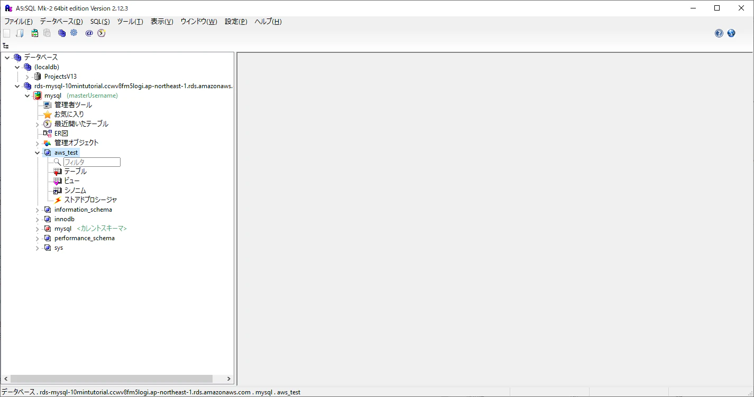Click the 管理者ツール monitor icon

pyautogui.click(x=48, y=105)
